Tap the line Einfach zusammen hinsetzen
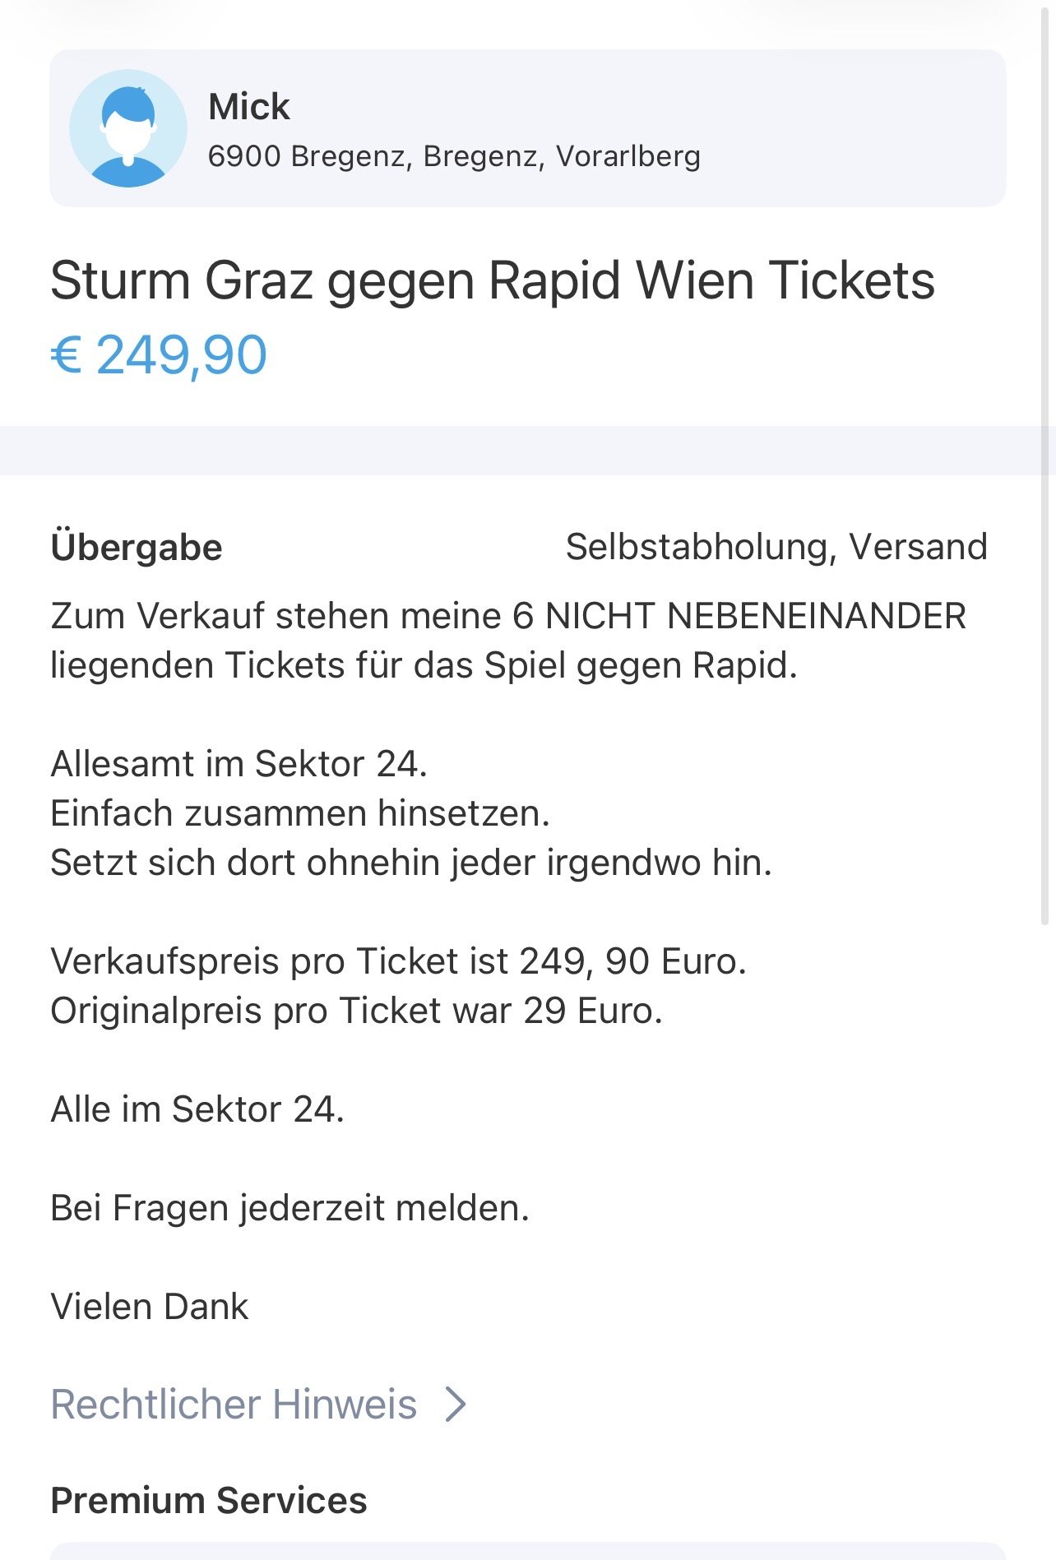The image size is (1056, 1560). (x=300, y=813)
